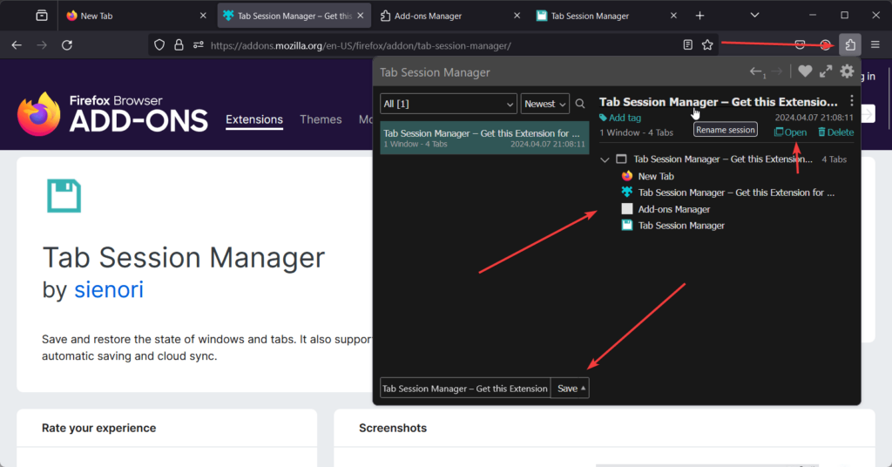Open the Themes nav item
This screenshot has width=892, height=467.
[x=321, y=119]
